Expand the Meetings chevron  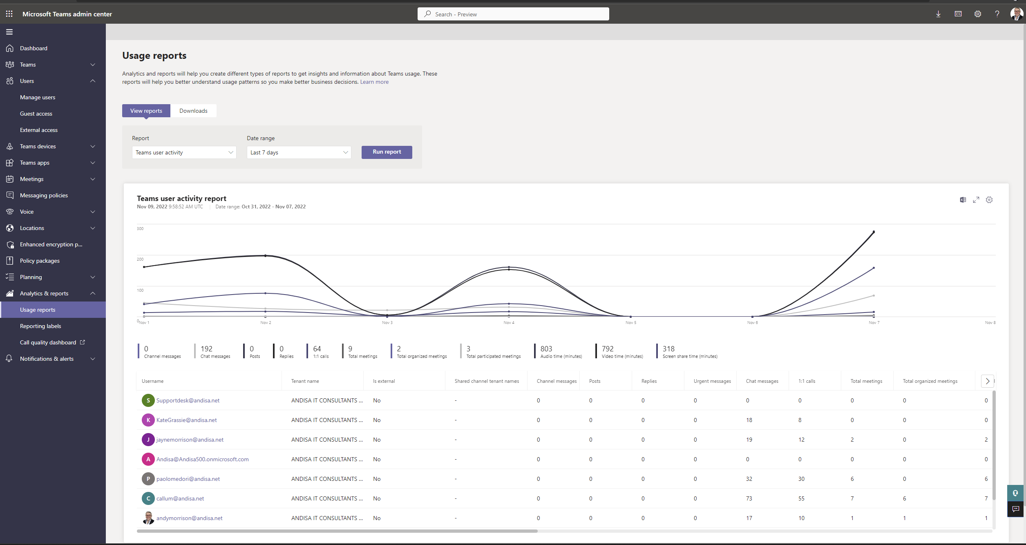click(x=93, y=179)
